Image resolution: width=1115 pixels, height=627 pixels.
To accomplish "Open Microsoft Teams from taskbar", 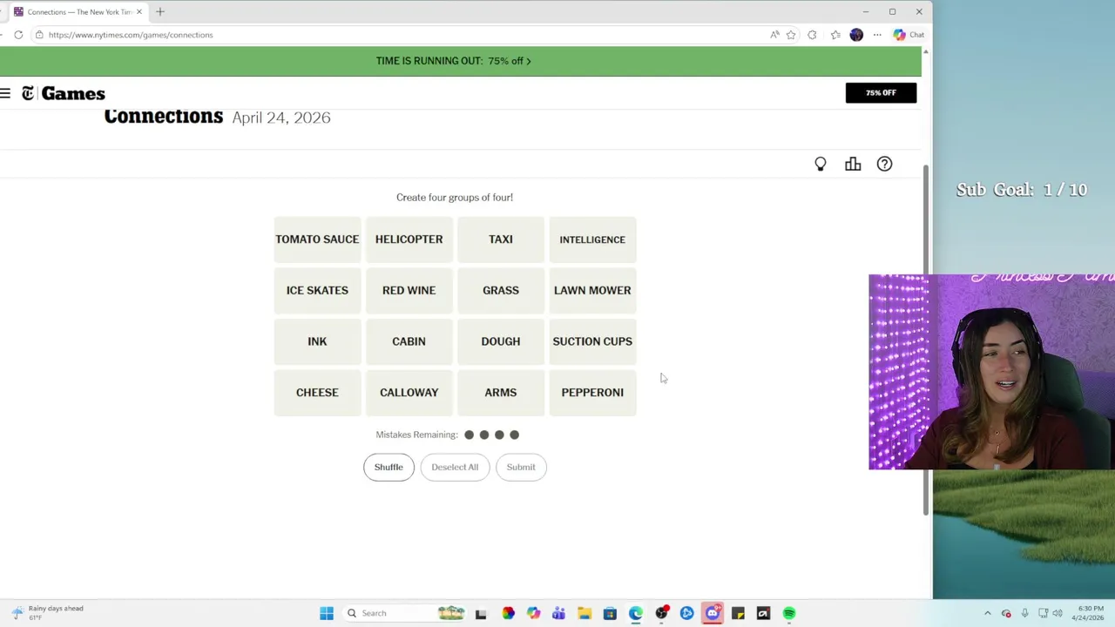I will click(x=558, y=613).
